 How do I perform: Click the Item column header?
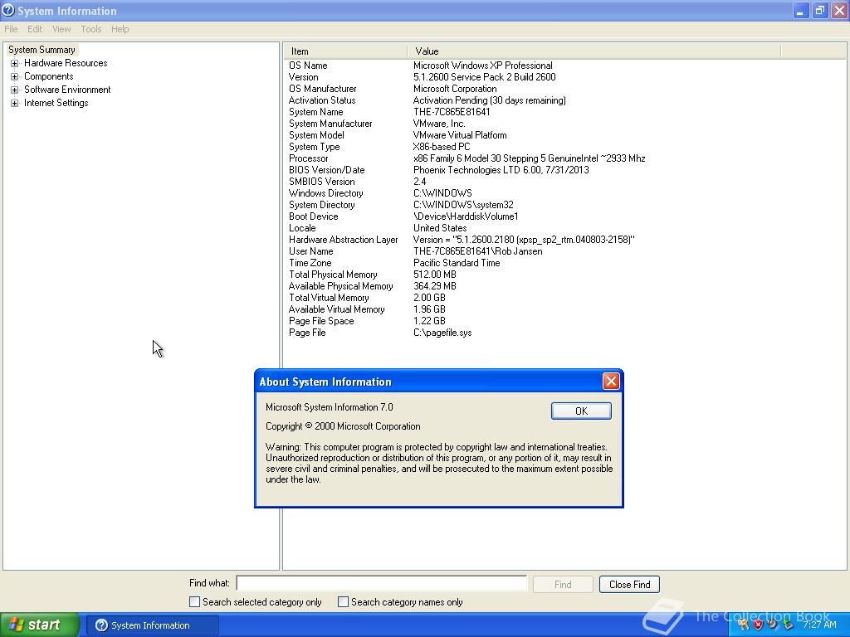[x=345, y=51]
